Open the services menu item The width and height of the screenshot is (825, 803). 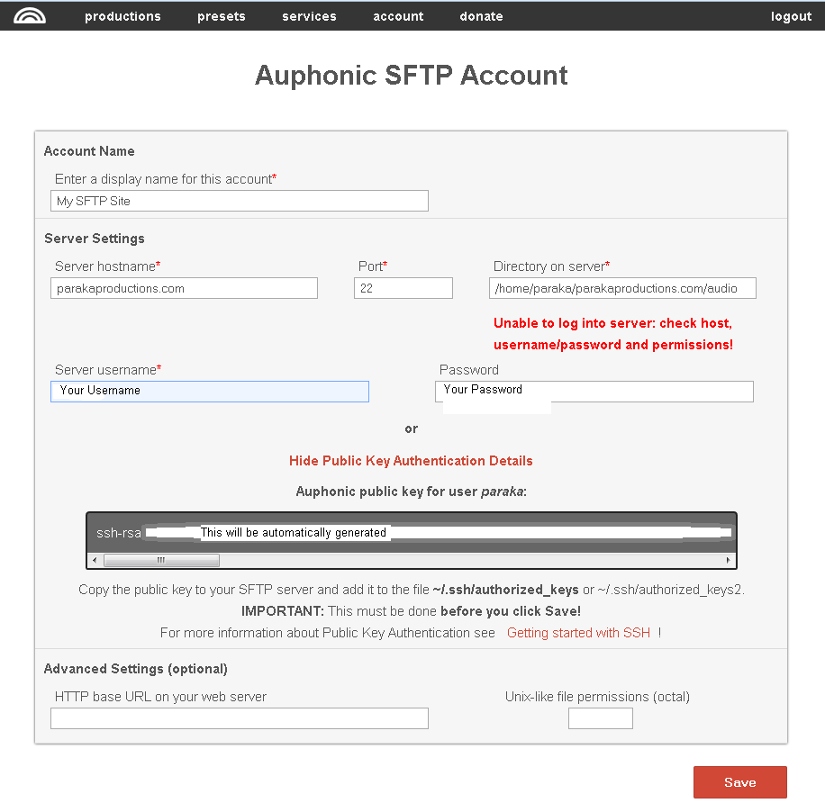(x=309, y=16)
